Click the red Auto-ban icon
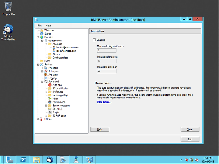The height and width of the screenshot is (164, 219). [50, 85]
